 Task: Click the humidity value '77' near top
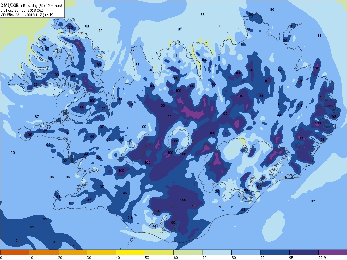(x=202, y=15)
